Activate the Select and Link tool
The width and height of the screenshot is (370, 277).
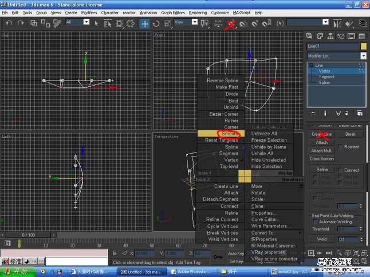(34, 23)
